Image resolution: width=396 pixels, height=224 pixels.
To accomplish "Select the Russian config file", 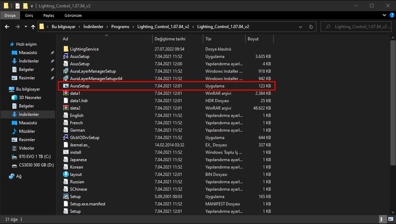I will tap(77, 182).
